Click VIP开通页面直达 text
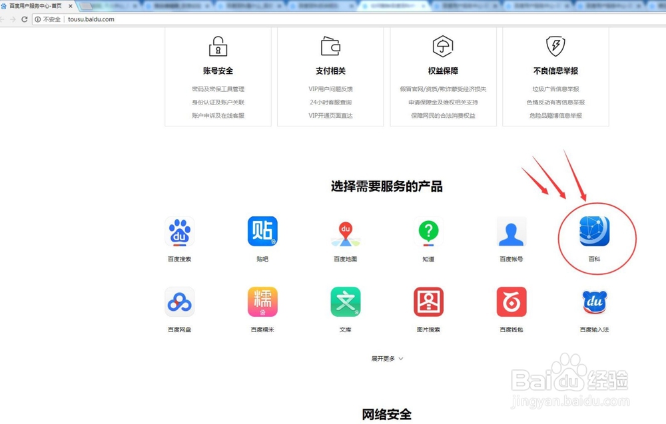The width and height of the screenshot is (666, 424). (330, 115)
